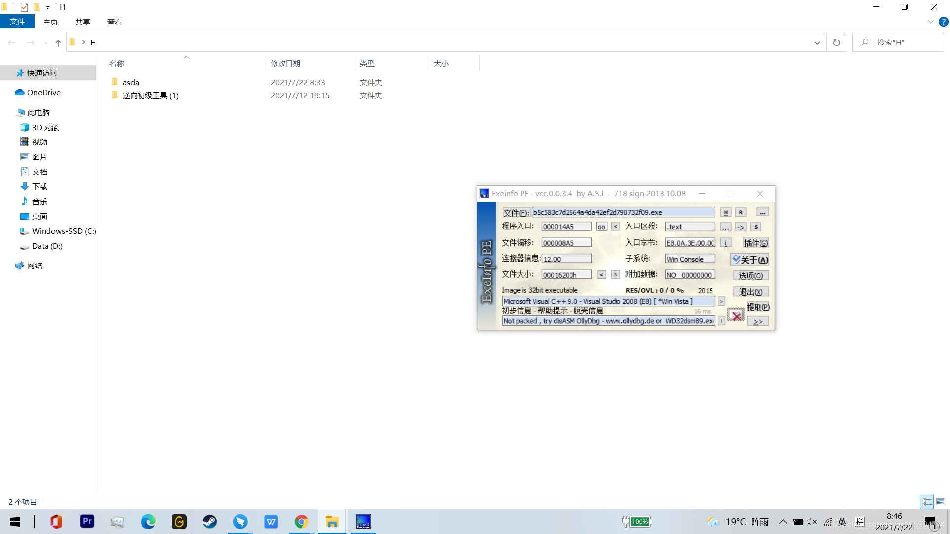This screenshot has width=950, height=534.
Task: Click the stamp icon with red X
Action: (x=736, y=315)
